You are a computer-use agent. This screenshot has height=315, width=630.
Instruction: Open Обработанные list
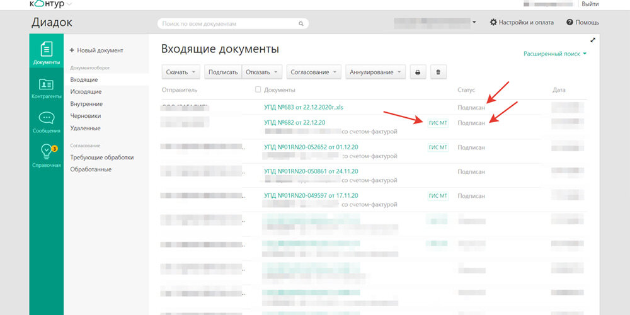[x=91, y=169]
